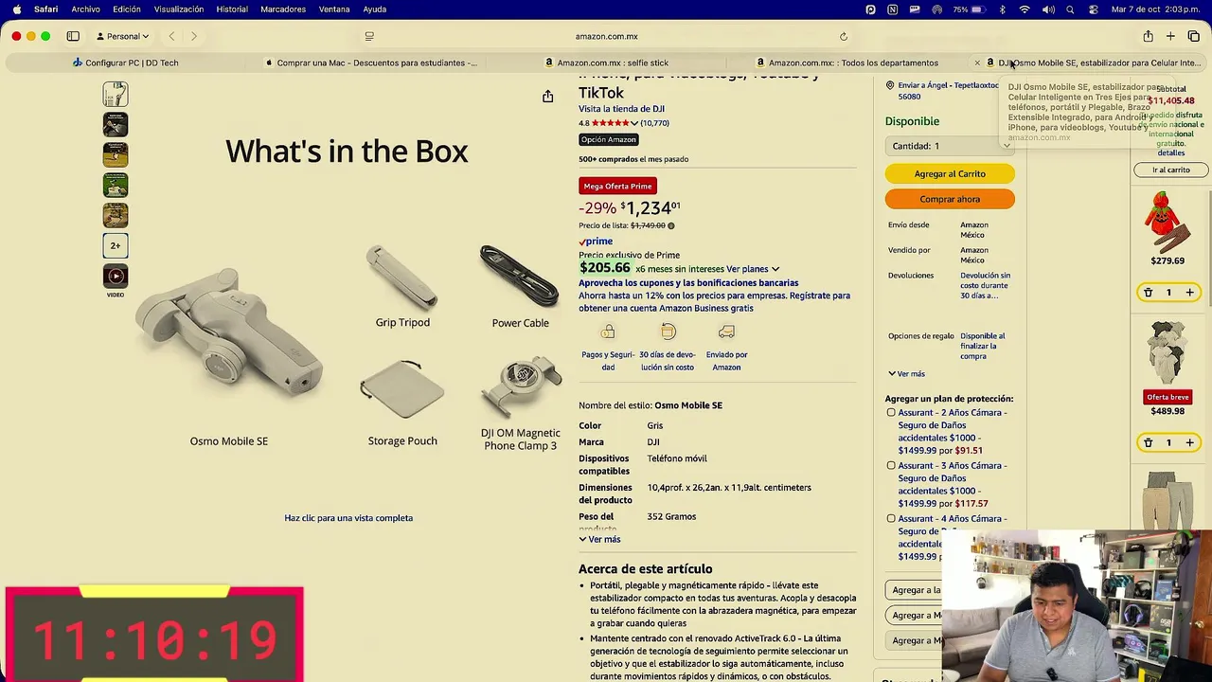
Task: Click the list price info icon
Action: 671,225
